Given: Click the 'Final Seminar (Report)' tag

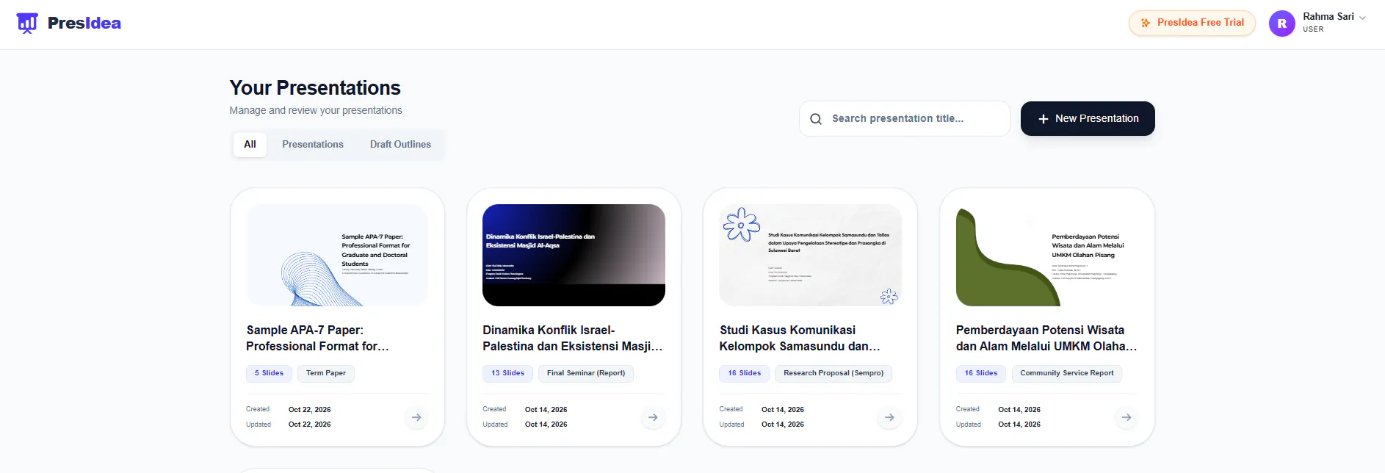Looking at the screenshot, I should (x=586, y=373).
